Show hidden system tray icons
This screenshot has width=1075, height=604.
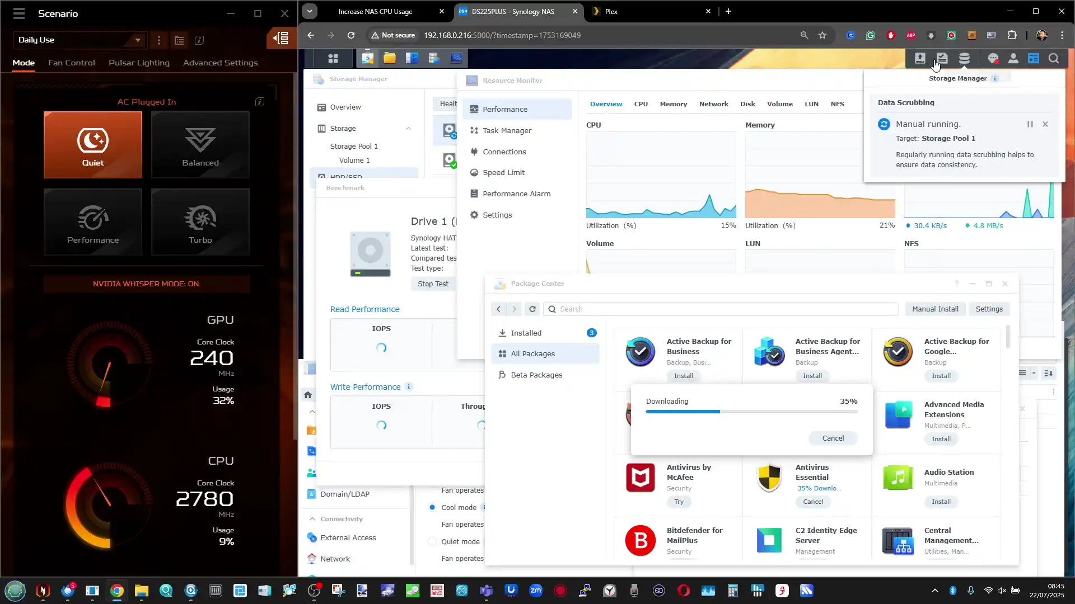(x=934, y=591)
